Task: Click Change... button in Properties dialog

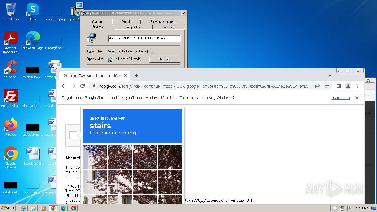Action: coord(165,59)
